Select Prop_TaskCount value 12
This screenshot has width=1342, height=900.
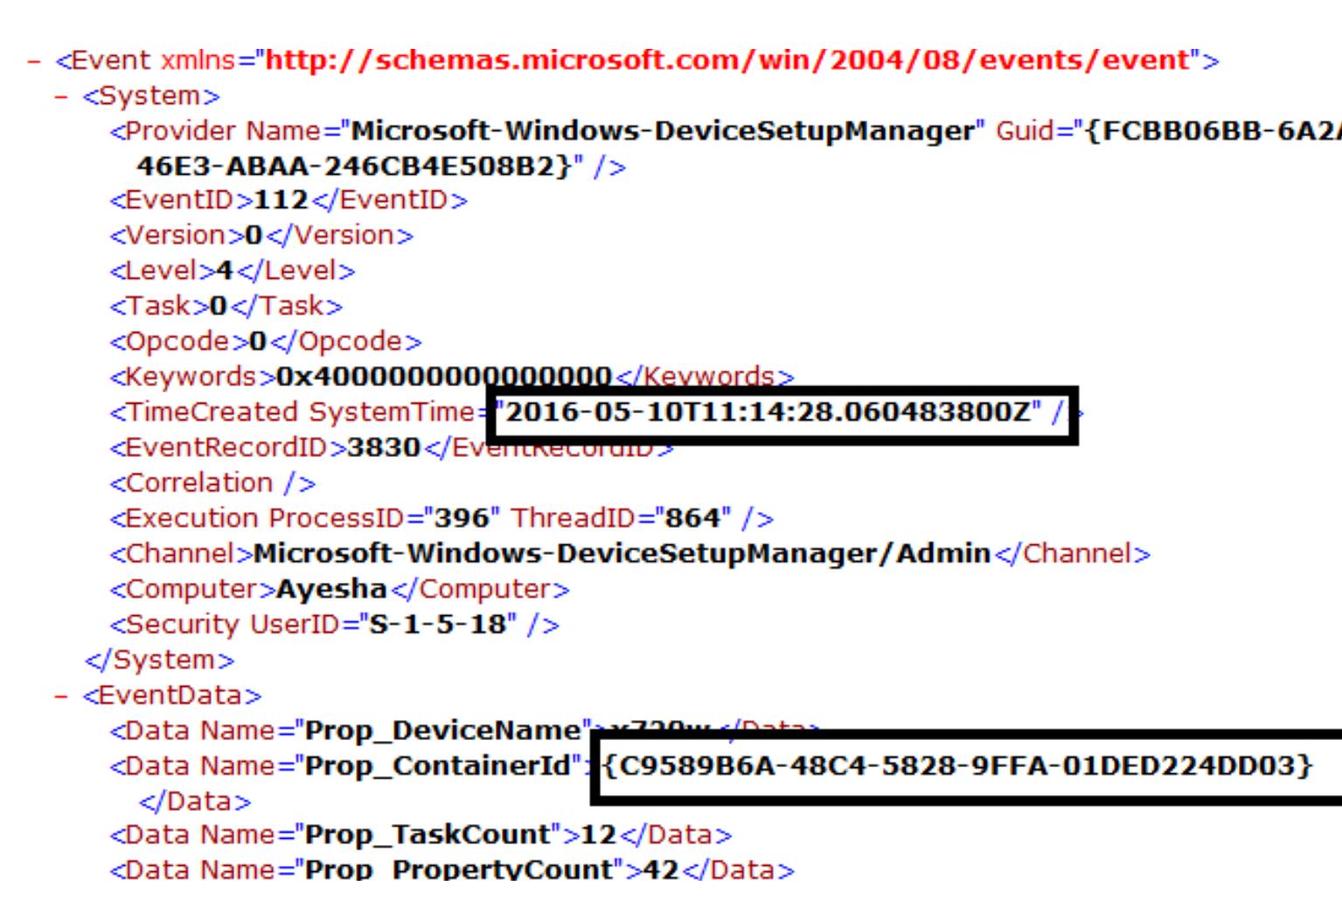[599, 836]
